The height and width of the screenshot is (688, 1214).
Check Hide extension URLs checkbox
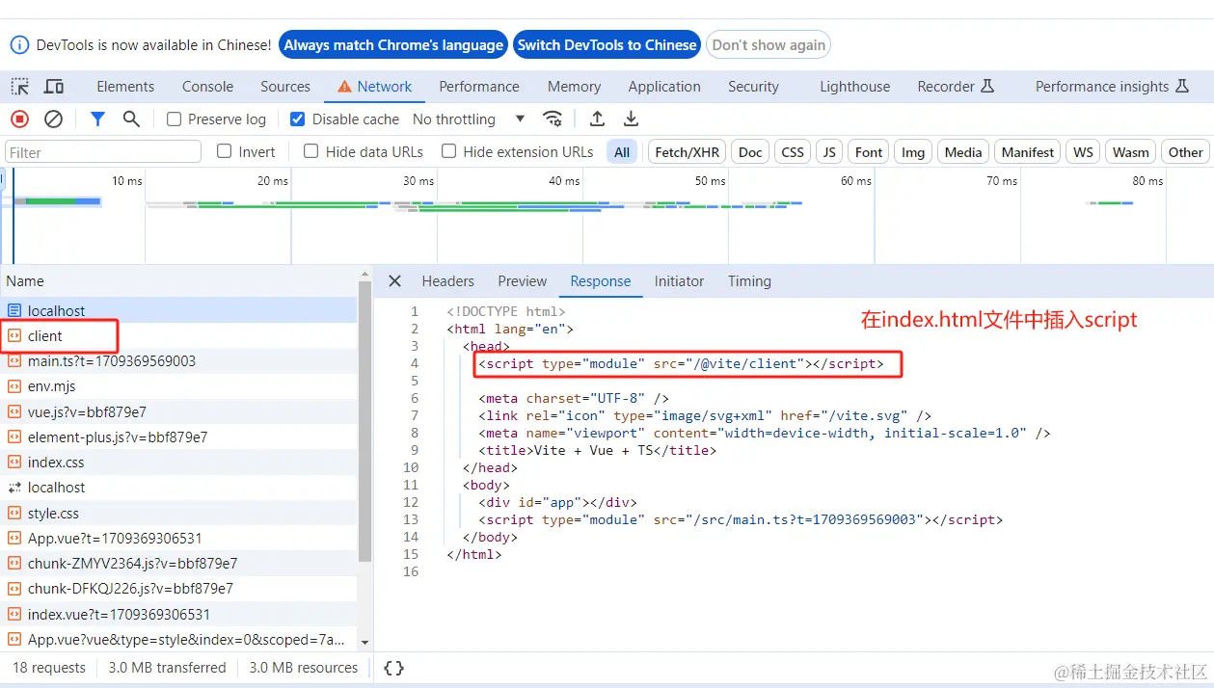tap(448, 151)
